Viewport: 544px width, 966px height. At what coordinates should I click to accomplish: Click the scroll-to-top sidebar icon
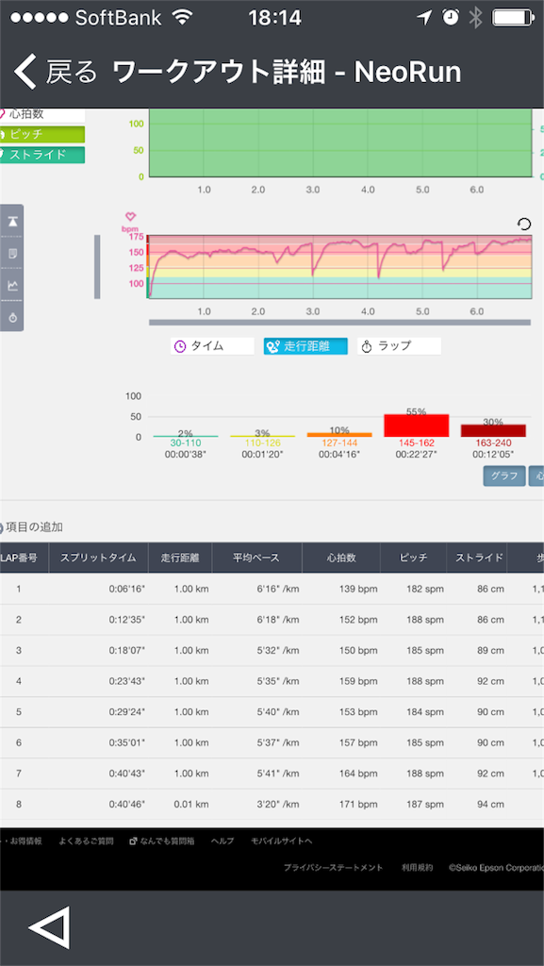(x=13, y=222)
